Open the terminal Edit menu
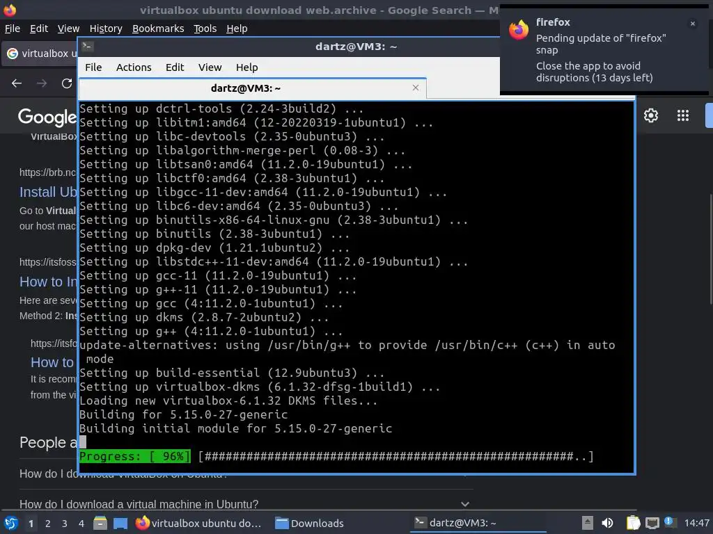The image size is (713, 534). [175, 67]
